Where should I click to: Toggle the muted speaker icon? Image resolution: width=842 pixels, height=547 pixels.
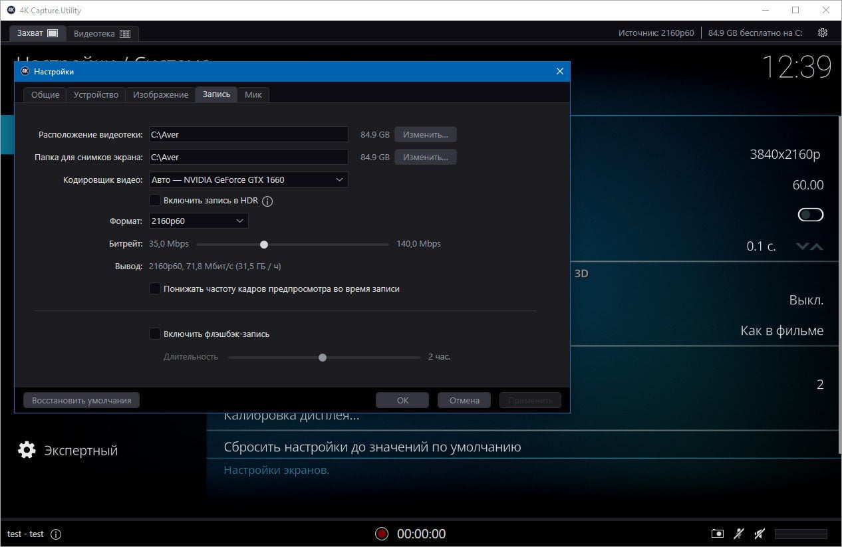(x=760, y=534)
